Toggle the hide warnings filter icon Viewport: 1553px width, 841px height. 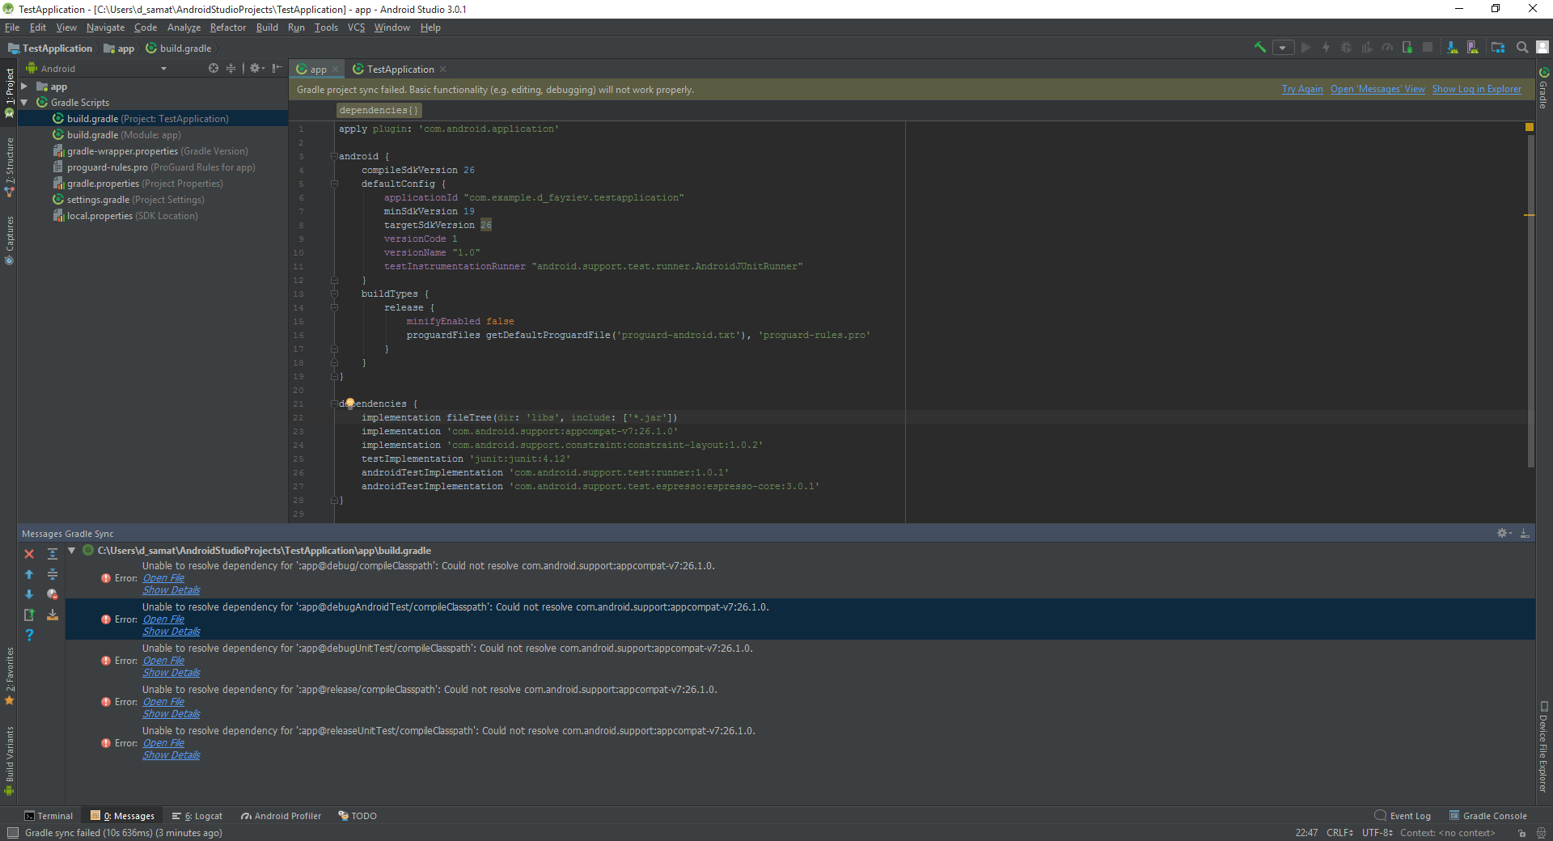click(x=53, y=594)
